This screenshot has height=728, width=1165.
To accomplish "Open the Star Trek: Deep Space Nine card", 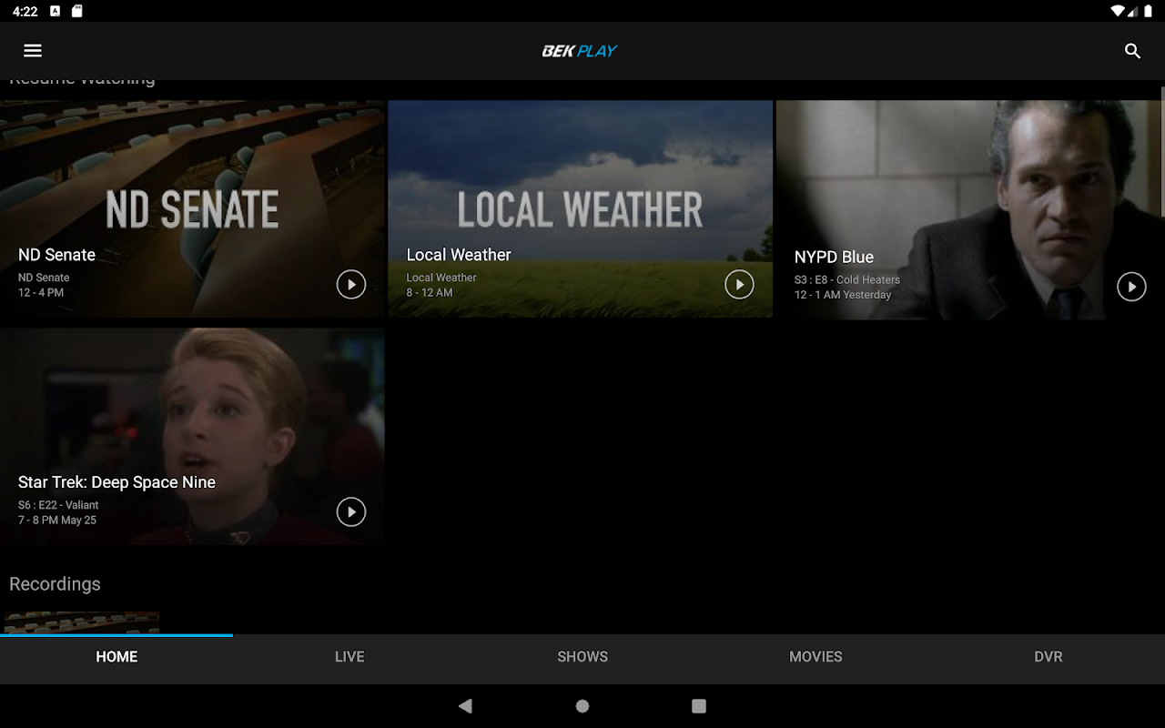I will coord(192,436).
